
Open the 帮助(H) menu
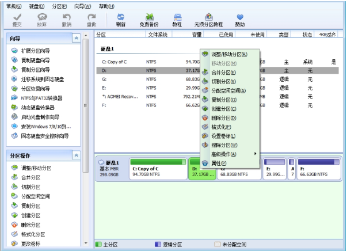[106, 6]
